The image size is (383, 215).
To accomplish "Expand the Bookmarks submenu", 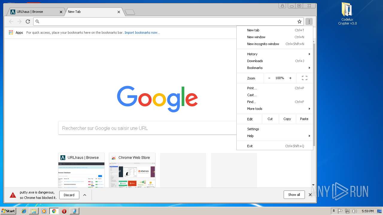I will [x=275, y=68].
